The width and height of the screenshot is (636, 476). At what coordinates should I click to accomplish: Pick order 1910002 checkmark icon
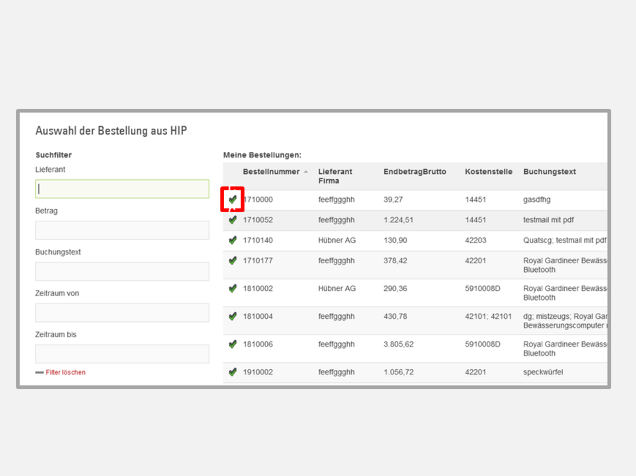click(232, 372)
